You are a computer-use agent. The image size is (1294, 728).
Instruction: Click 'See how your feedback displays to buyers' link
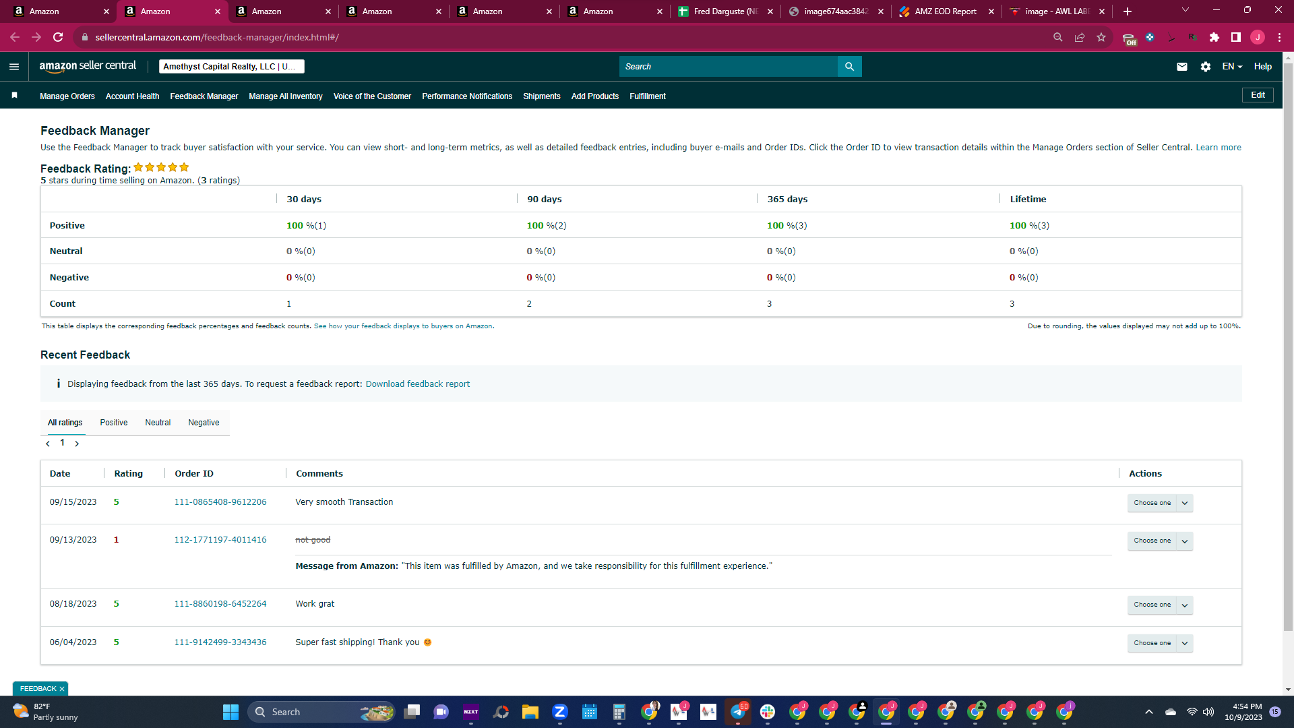(403, 326)
